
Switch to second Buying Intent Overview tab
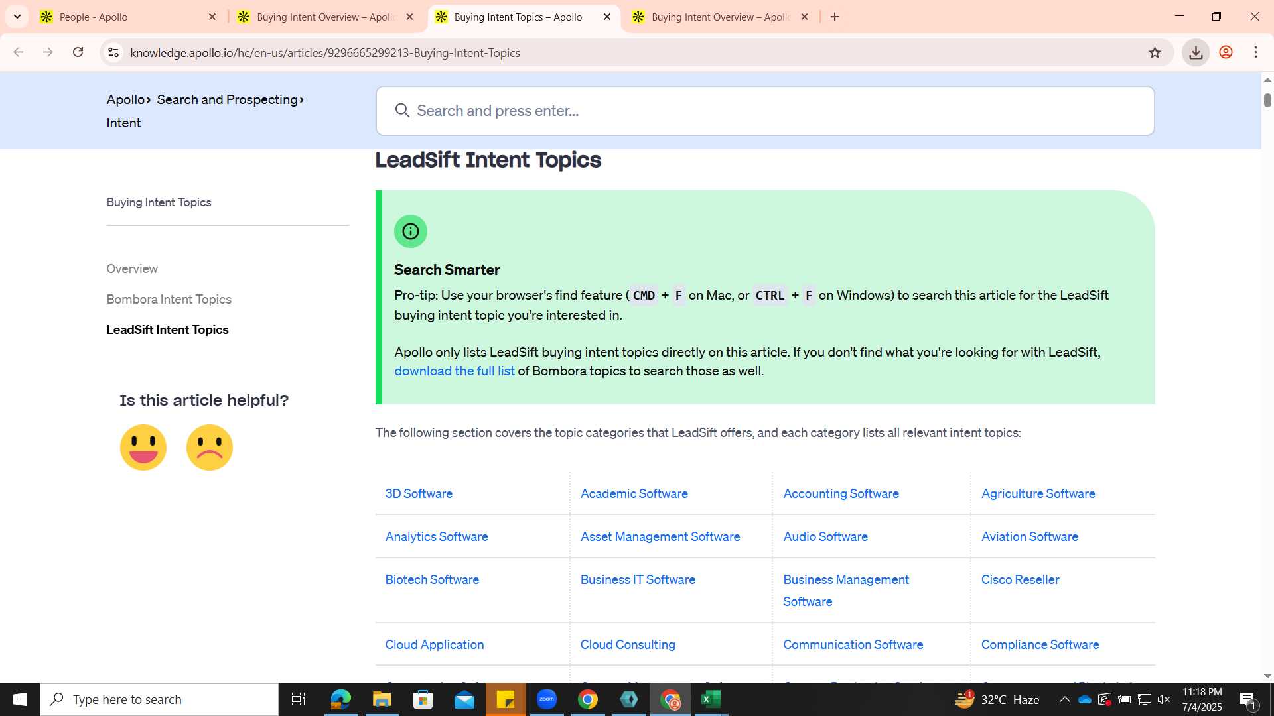[325, 17]
